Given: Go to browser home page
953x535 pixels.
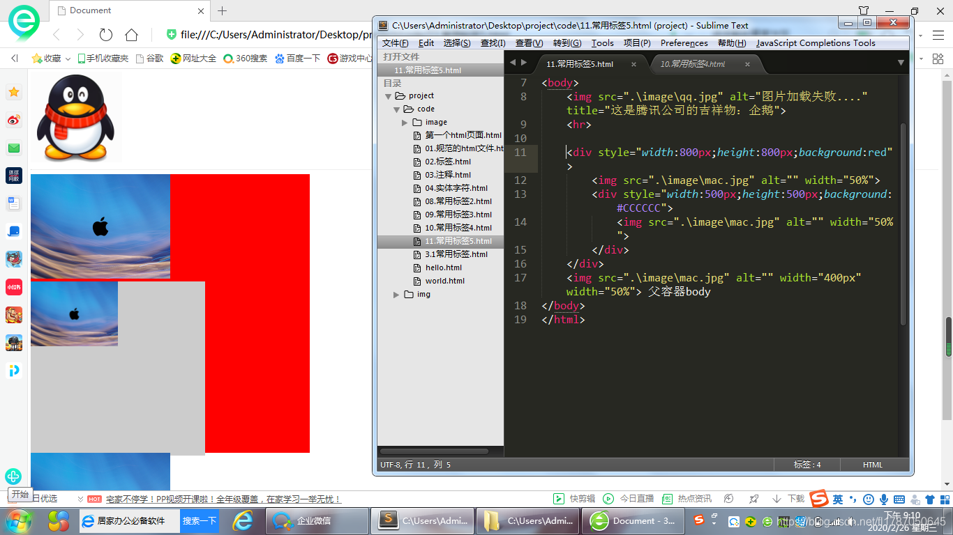Looking at the screenshot, I should click(131, 35).
